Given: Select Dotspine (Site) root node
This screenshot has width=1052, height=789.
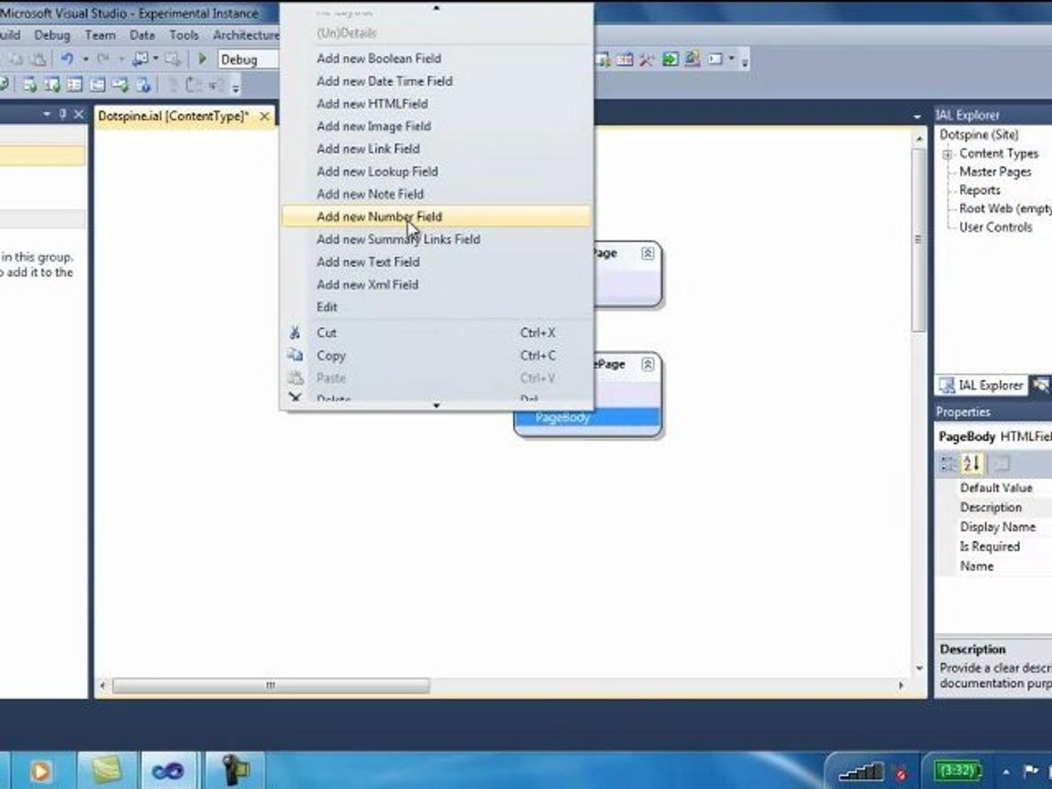Looking at the screenshot, I should (979, 134).
